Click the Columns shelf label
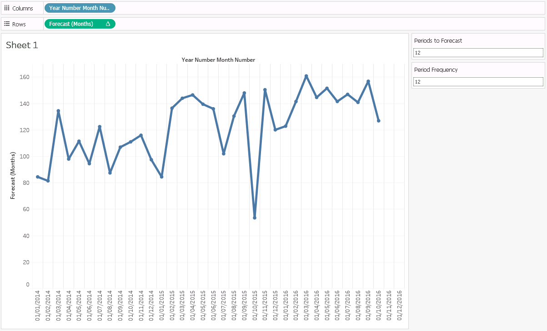This screenshot has width=547, height=331. click(x=23, y=9)
